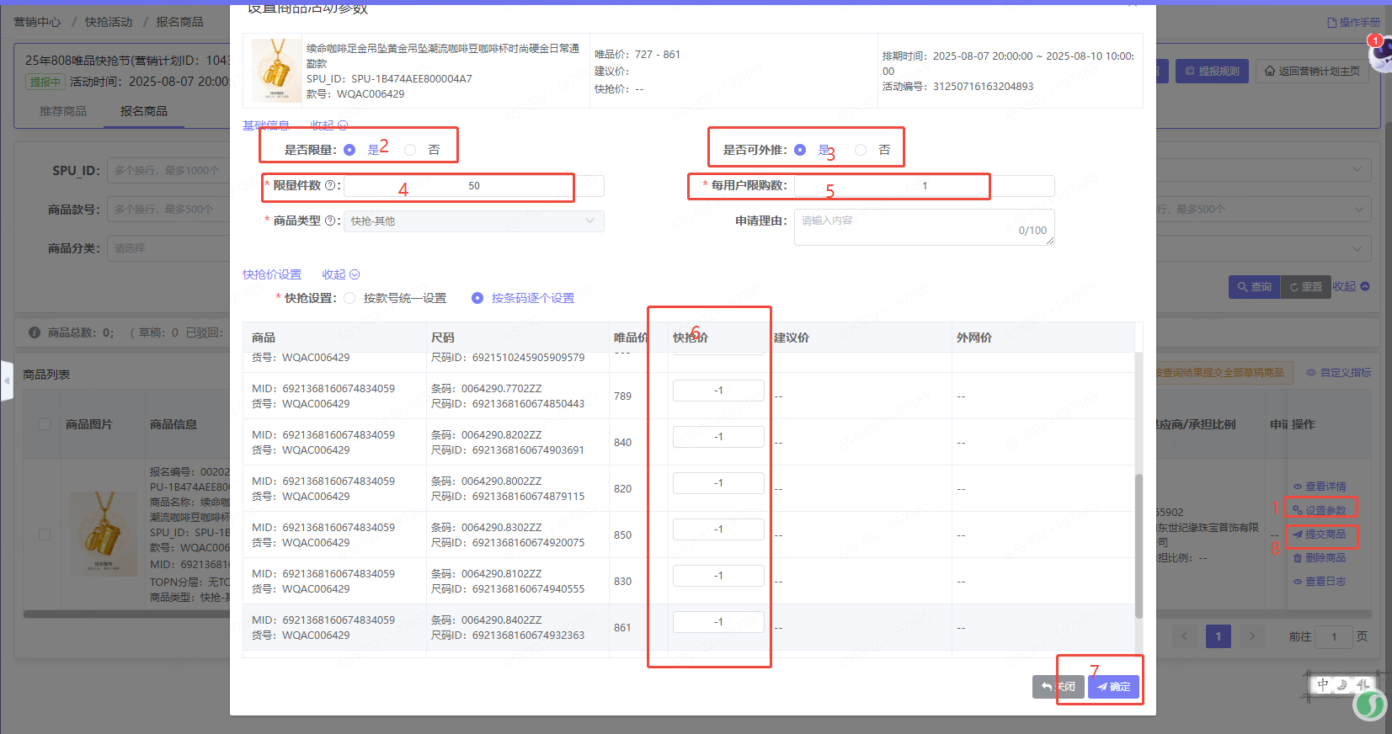Click the 查看详情 eye icon

click(1298, 487)
